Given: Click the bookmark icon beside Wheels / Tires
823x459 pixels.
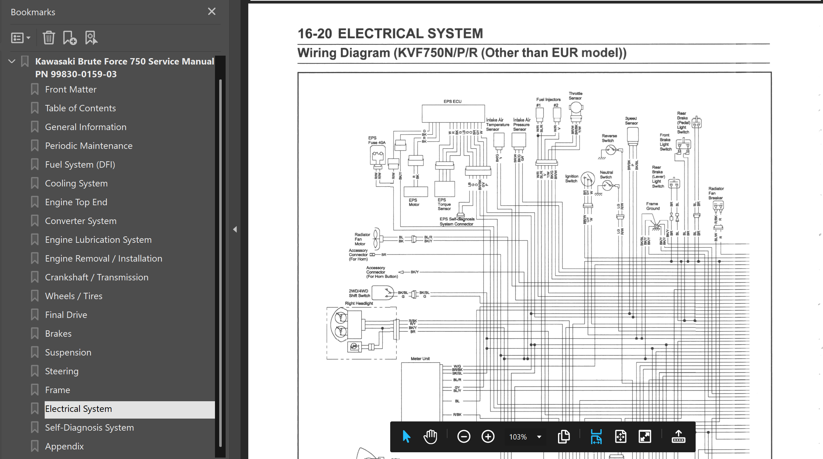Looking at the screenshot, I should click(x=35, y=296).
